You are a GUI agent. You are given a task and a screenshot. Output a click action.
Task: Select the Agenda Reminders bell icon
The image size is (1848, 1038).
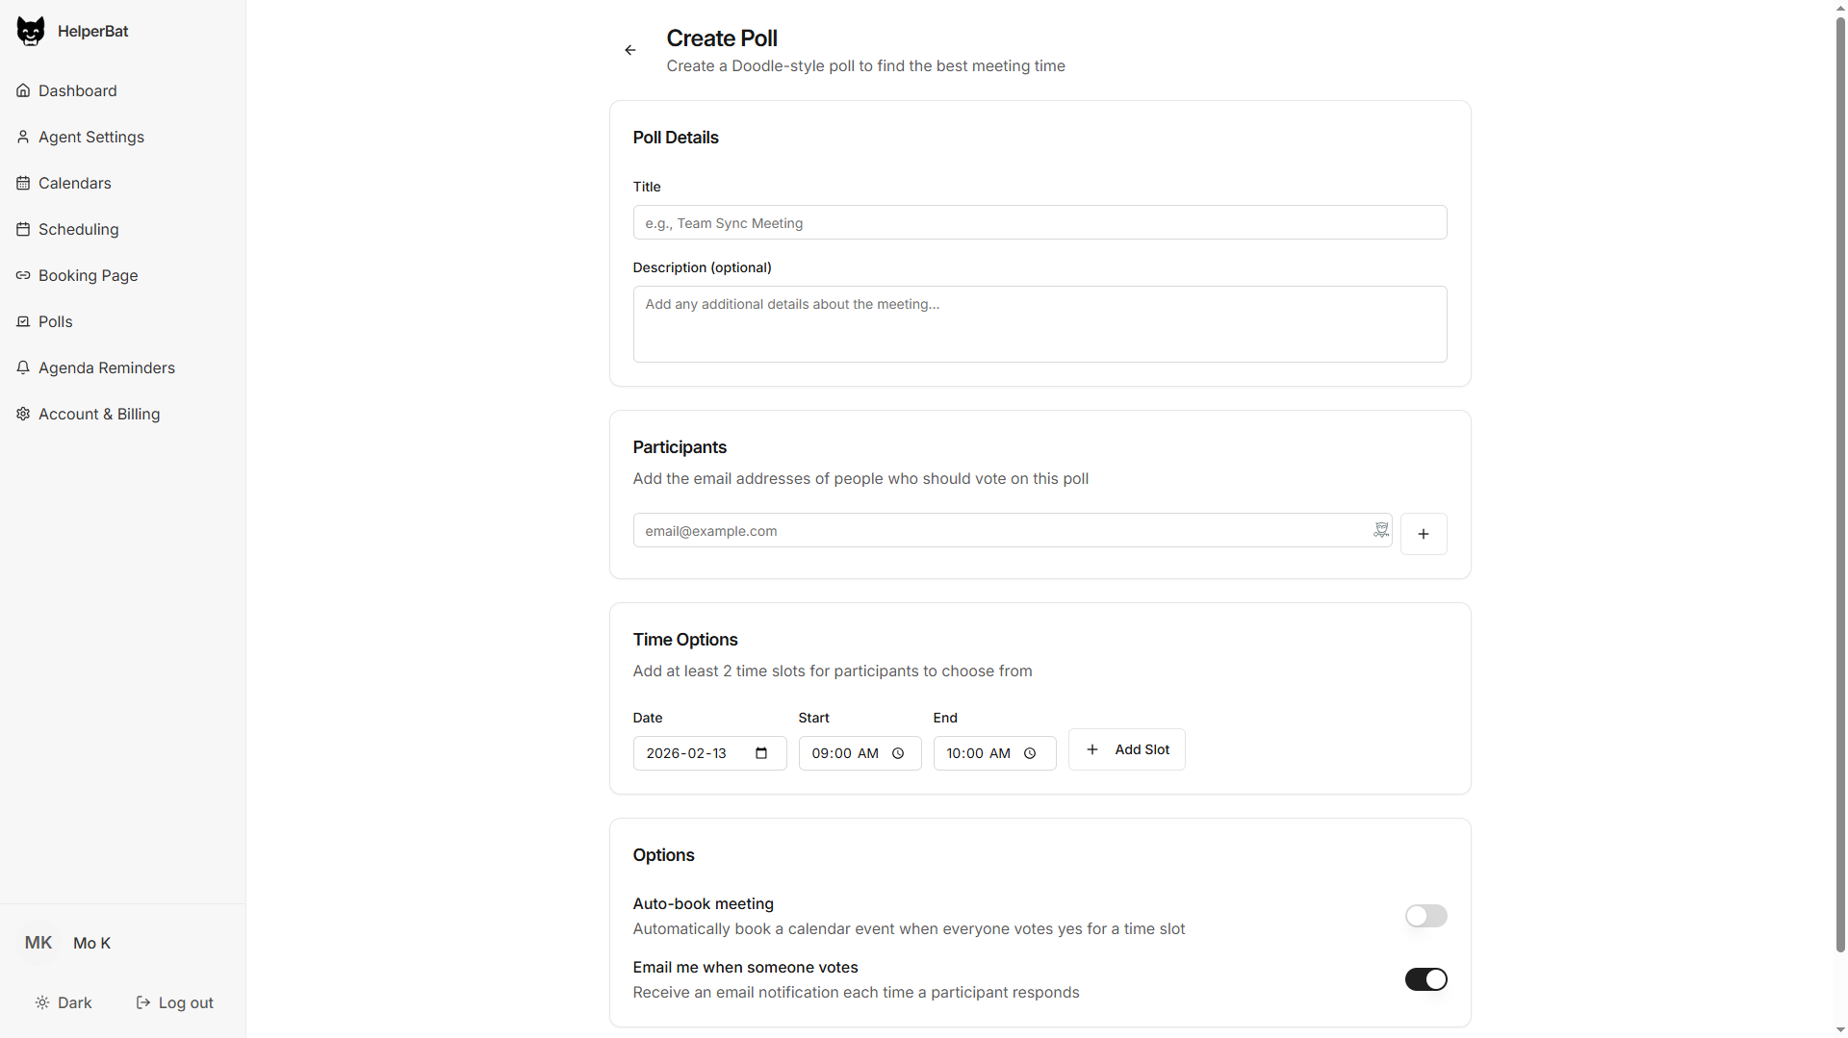point(23,367)
